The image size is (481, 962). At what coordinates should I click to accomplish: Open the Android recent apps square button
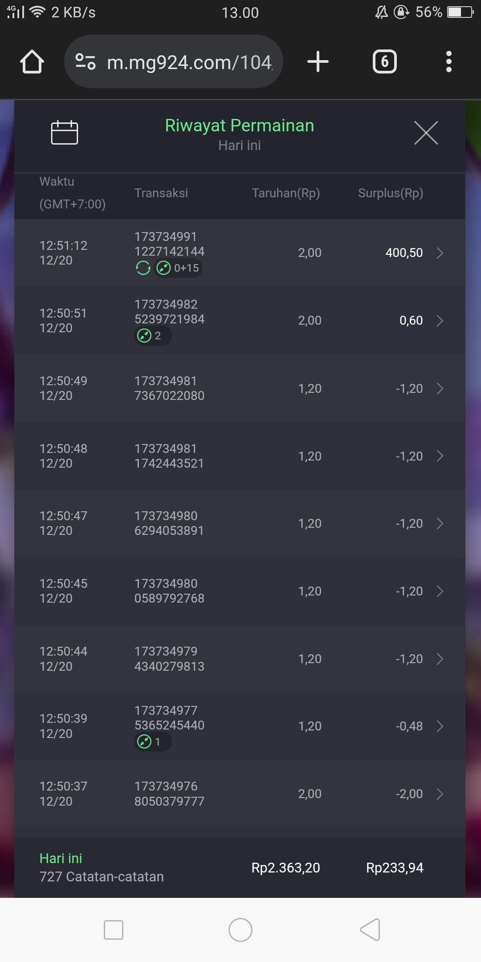point(114,930)
